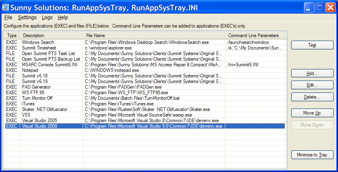This screenshot has height=172, width=338.
Task: Sort by the Description column header
Action: (x=51, y=36)
